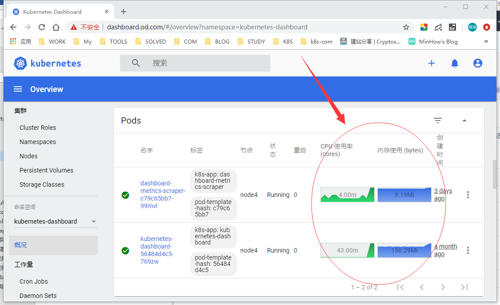Click the 43.00m CPU usage sparkline
500x305 pixels.
347,250
